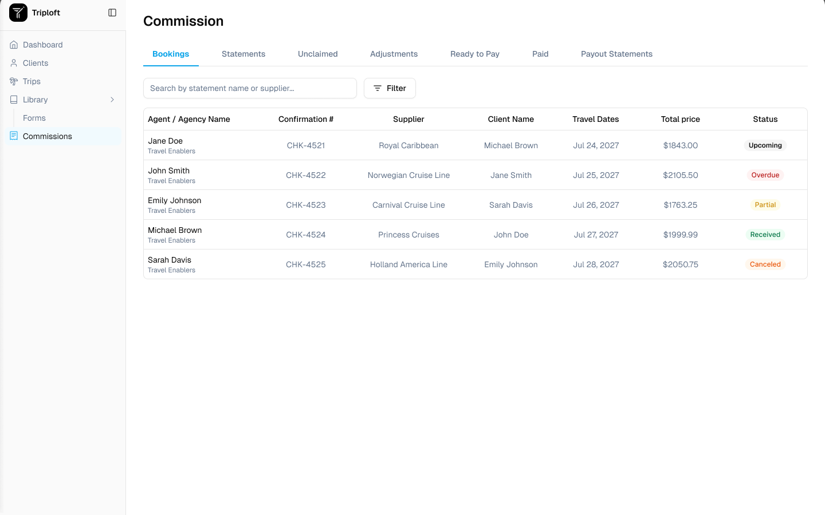The height and width of the screenshot is (515, 825).
Task: Focus the statement or supplier search field
Action: pos(250,88)
